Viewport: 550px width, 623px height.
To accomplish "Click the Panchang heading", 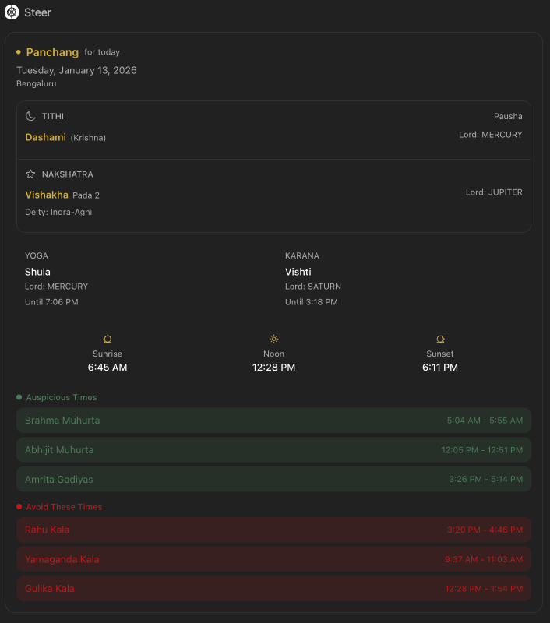I will coord(52,52).
